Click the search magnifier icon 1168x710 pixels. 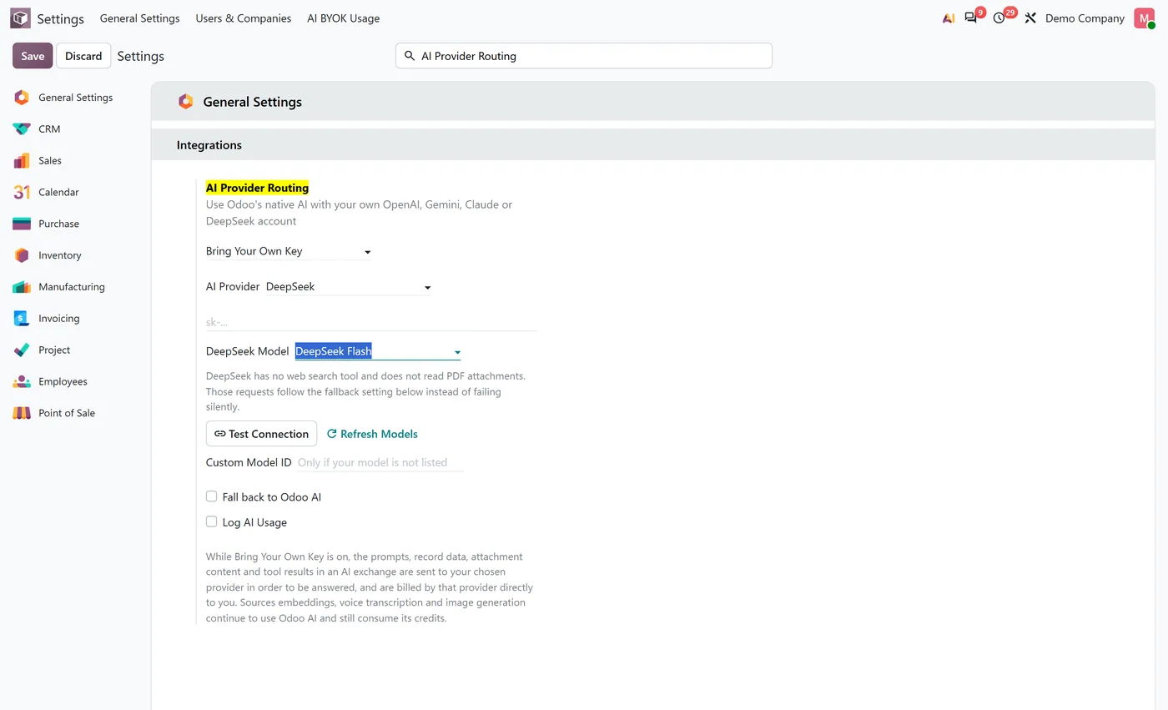click(409, 56)
